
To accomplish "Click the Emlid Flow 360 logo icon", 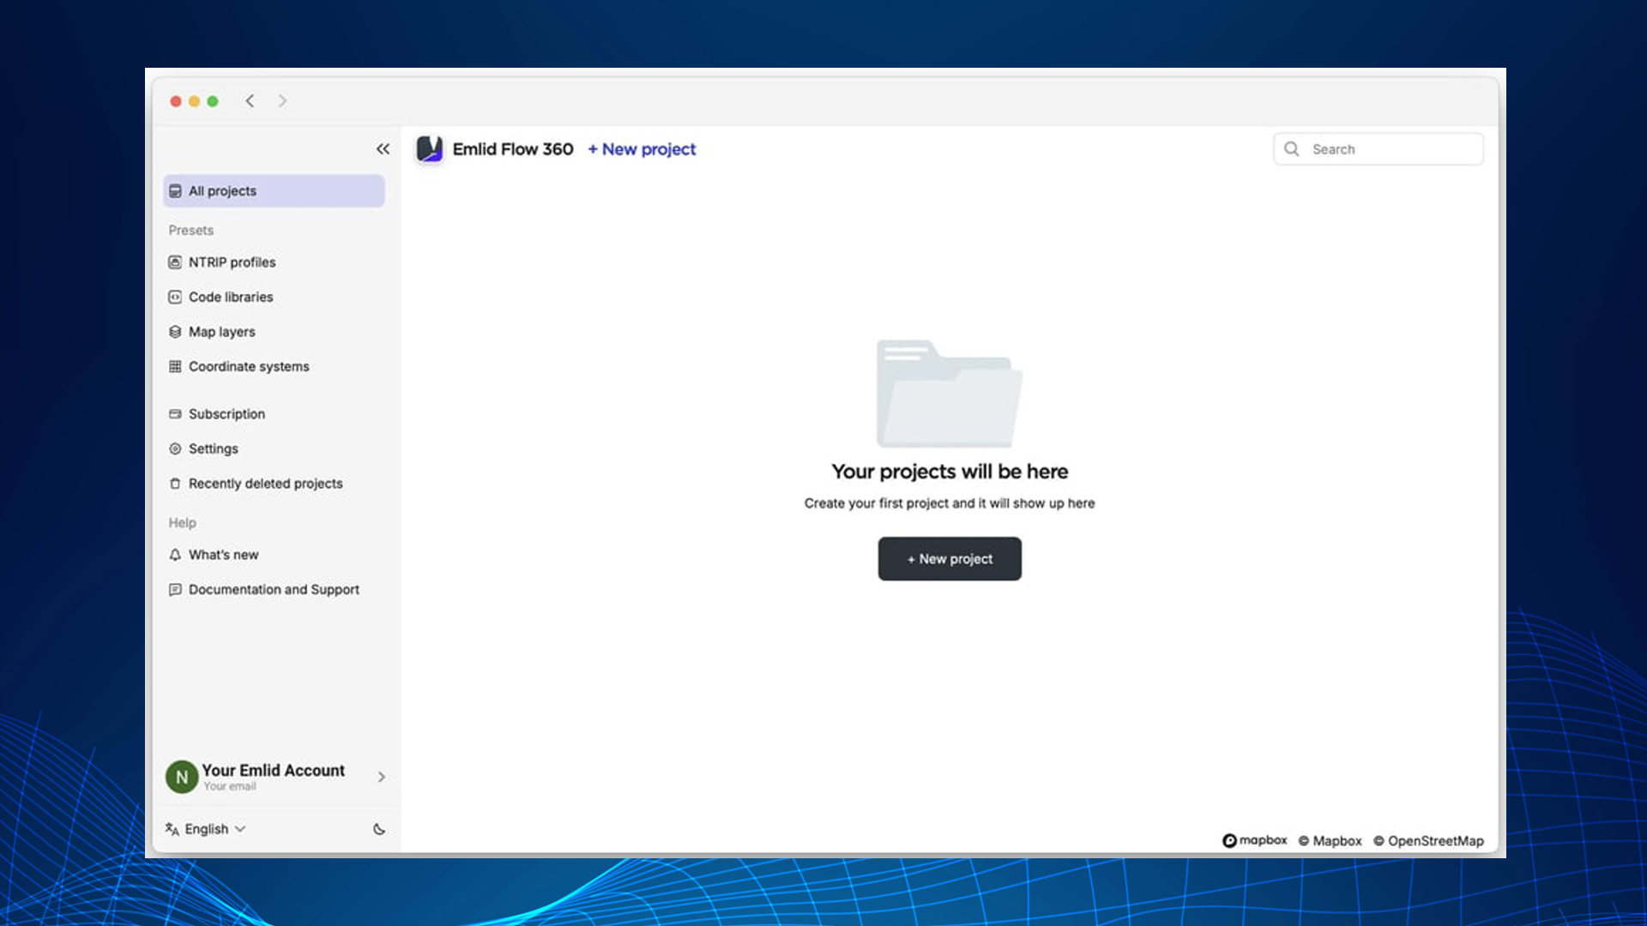I will 429,149.
